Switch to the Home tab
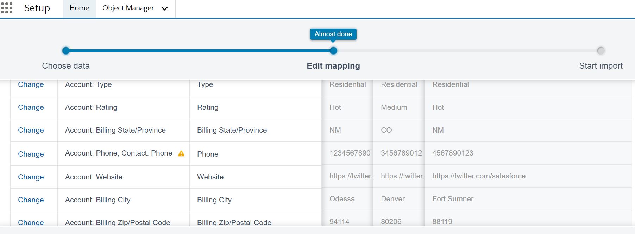This screenshot has height=234, width=635. (x=79, y=8)
